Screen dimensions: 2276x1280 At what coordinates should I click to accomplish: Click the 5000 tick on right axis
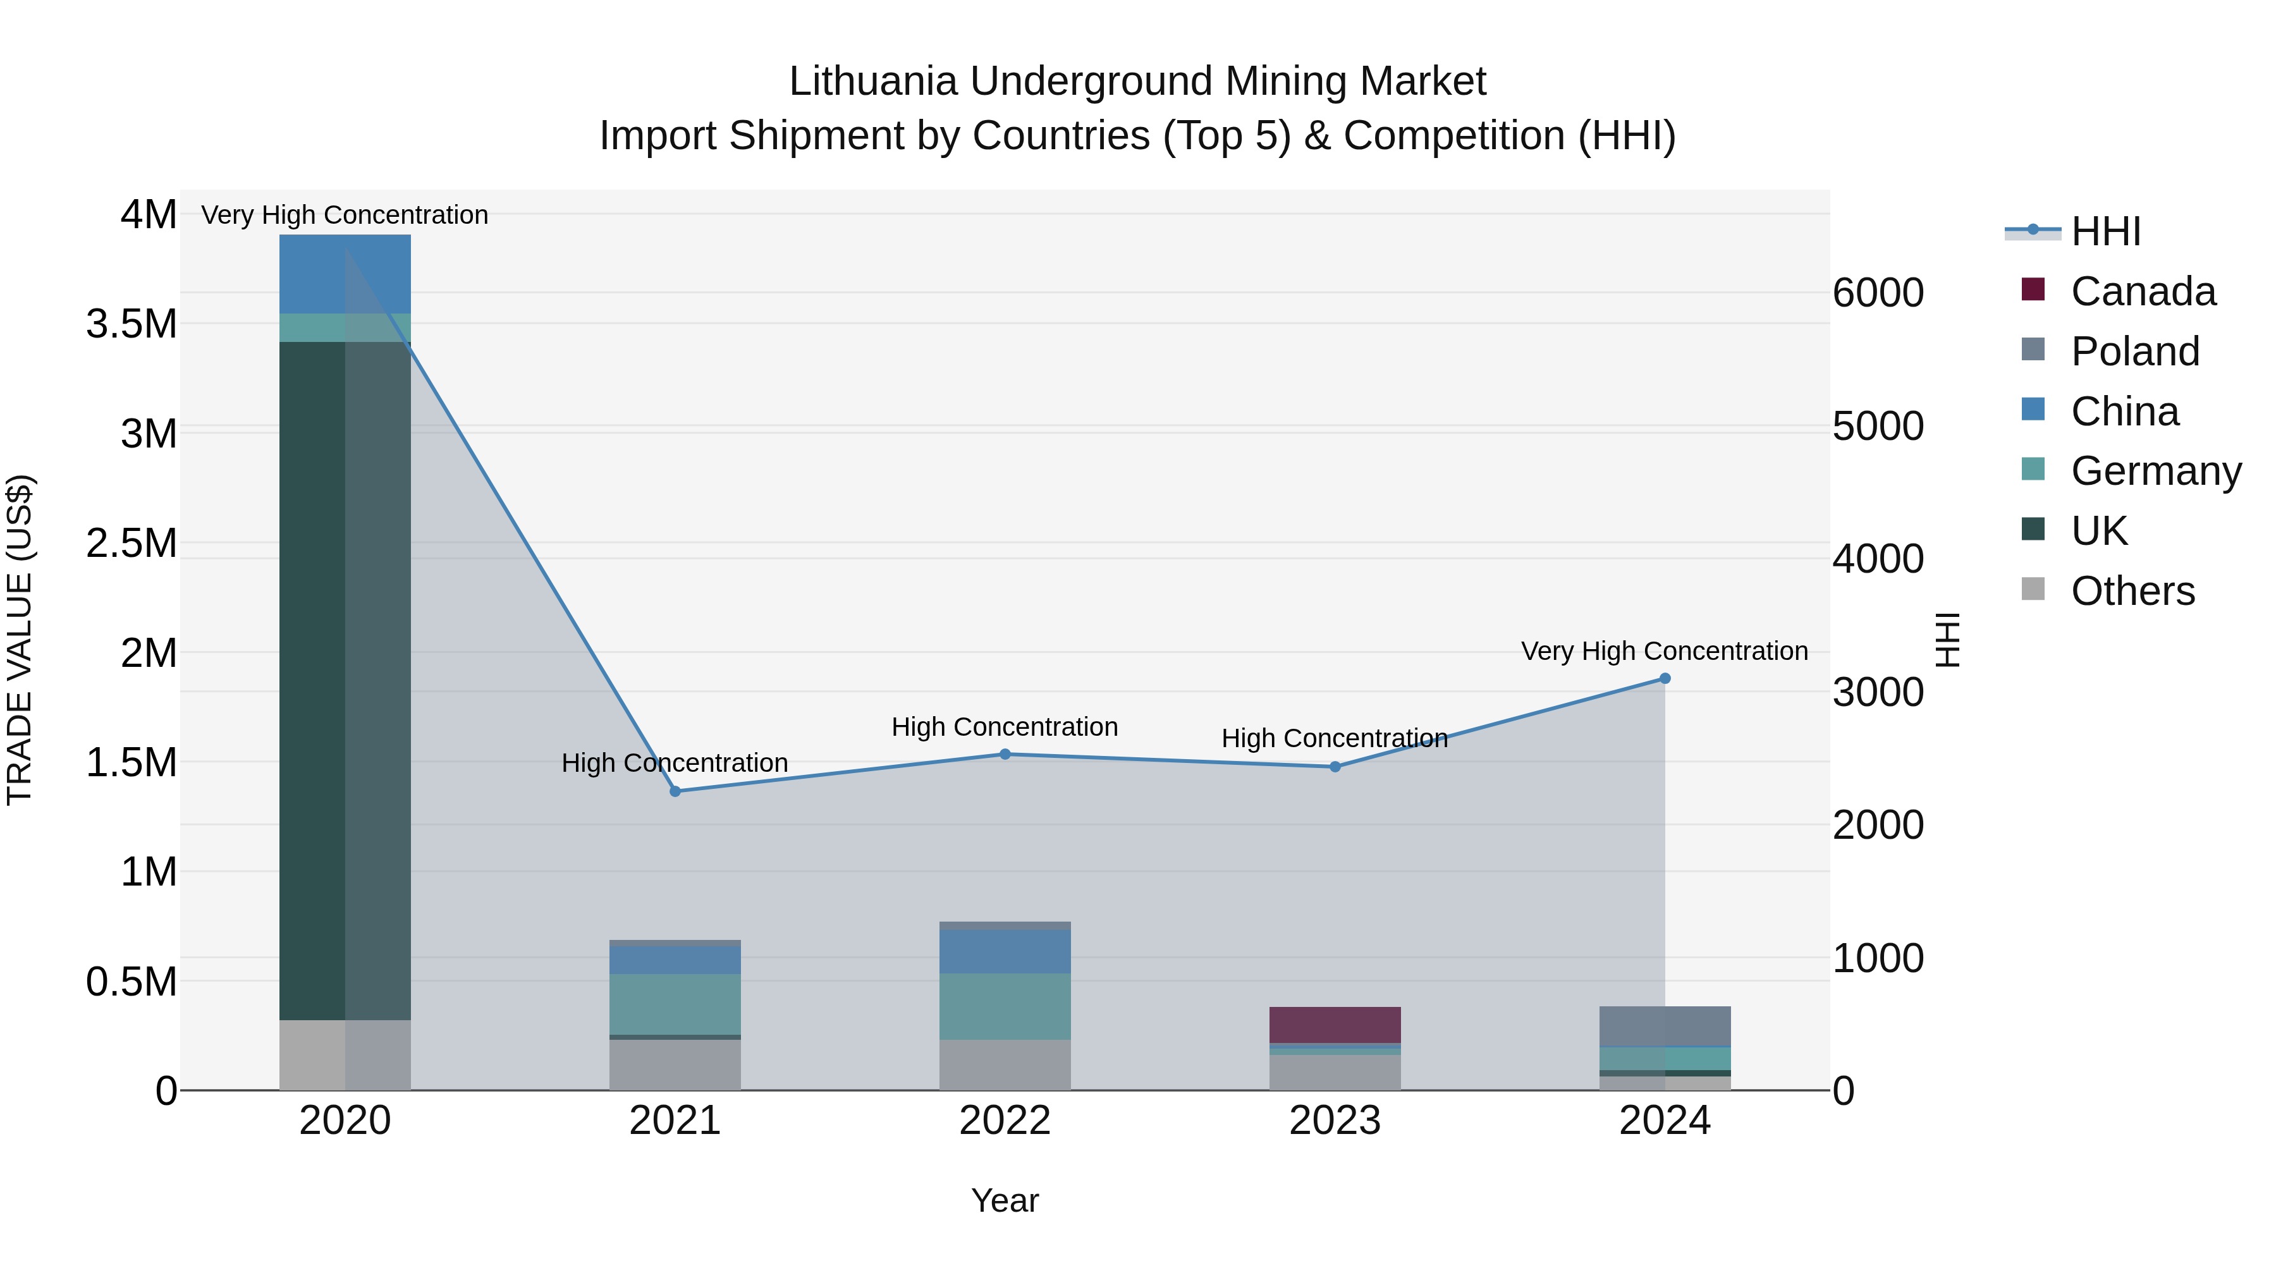1878,426
